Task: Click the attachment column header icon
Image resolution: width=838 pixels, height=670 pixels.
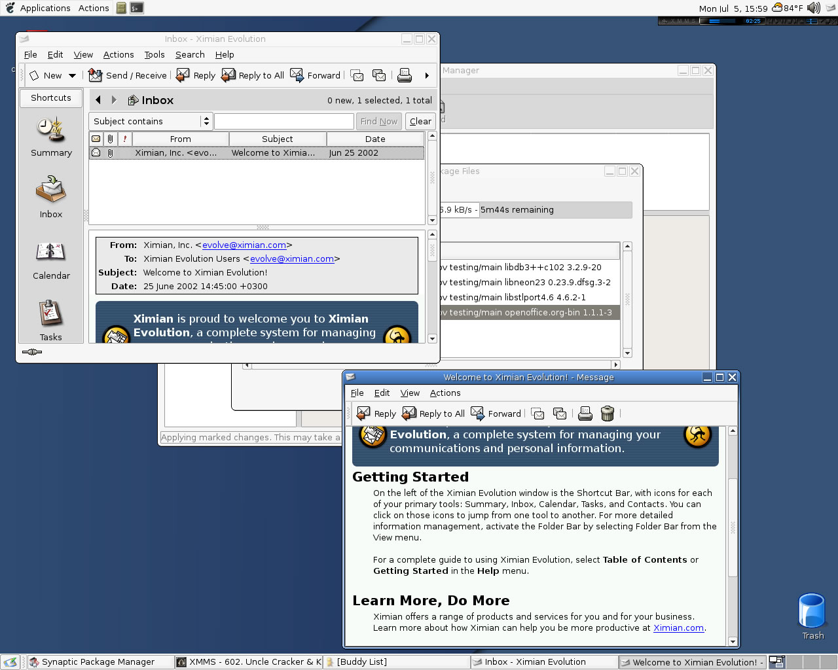Action: click(110, 139)
